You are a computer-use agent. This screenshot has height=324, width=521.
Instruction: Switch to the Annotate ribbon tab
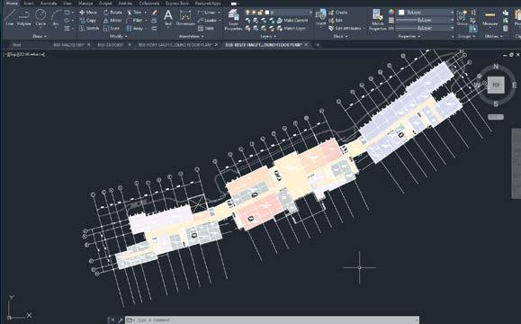(49, 4)
